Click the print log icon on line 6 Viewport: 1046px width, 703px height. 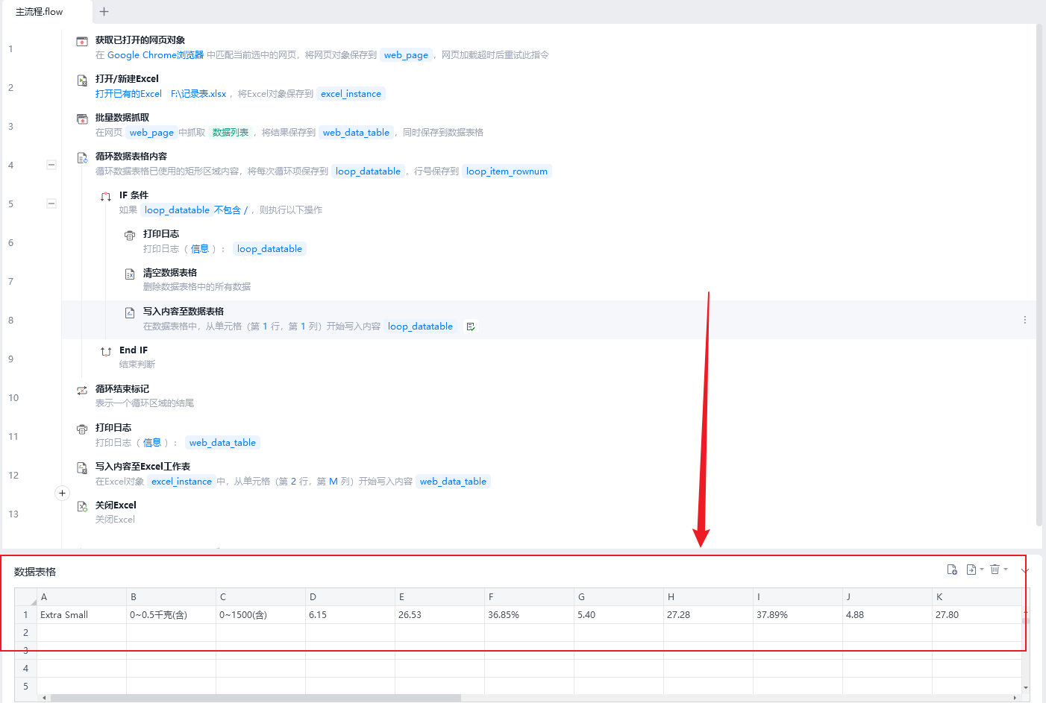pyautogui.click(x=130, y=235)
